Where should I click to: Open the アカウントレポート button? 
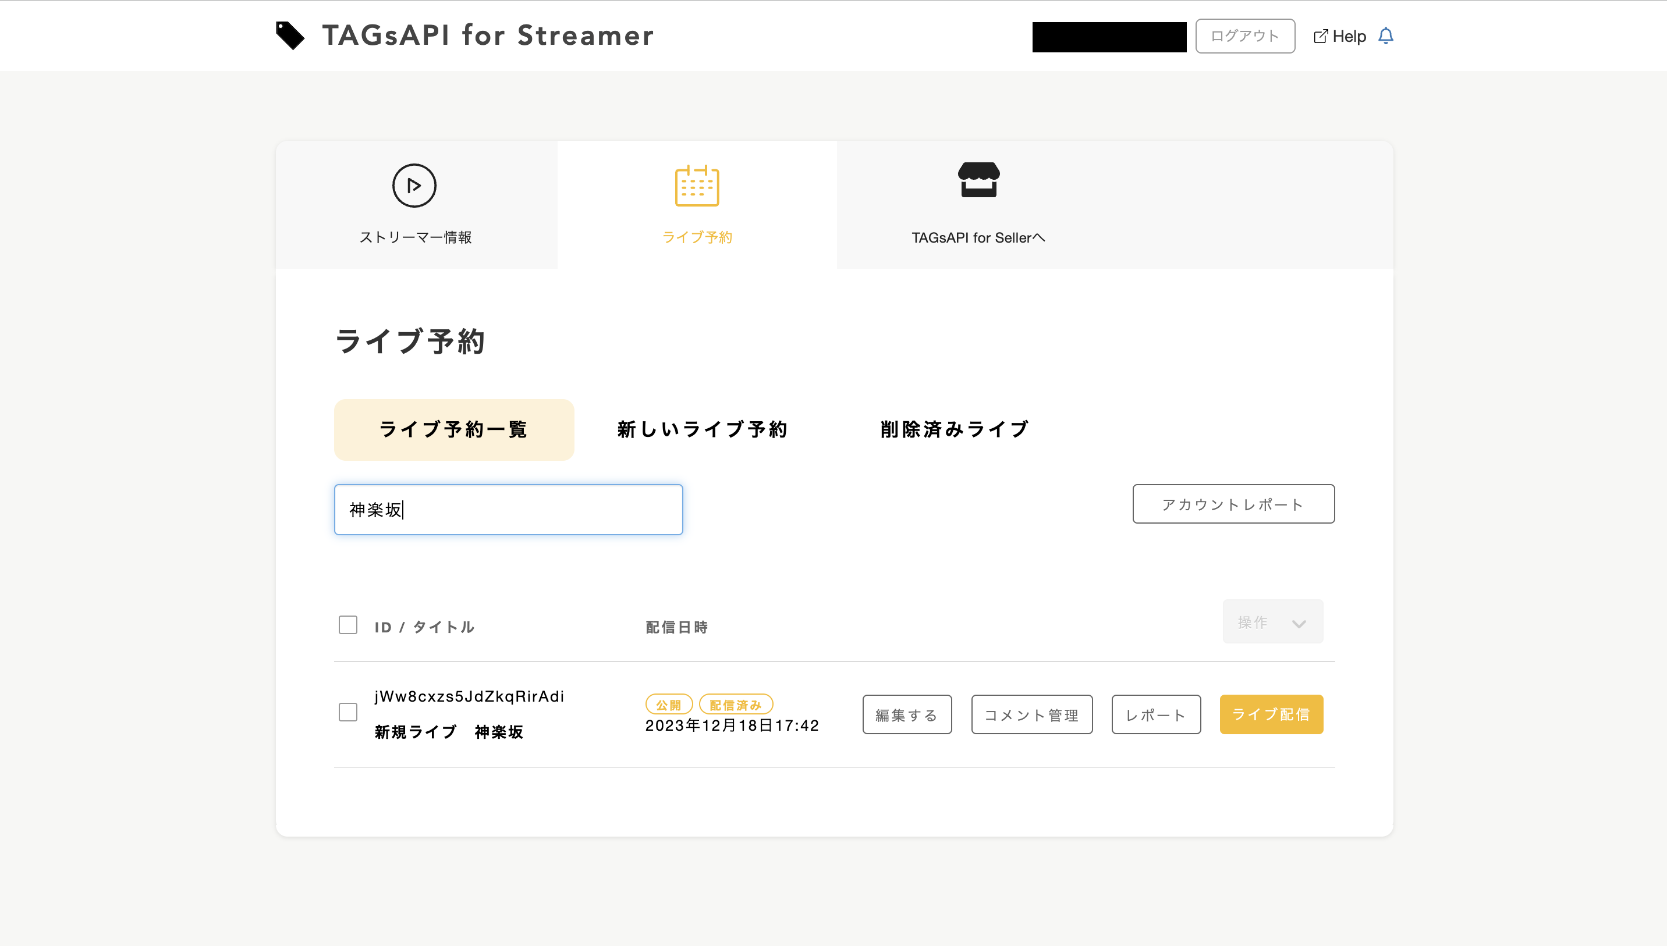[1233, 504]
